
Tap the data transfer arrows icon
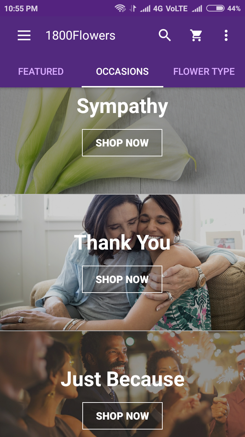click(x=133, y=9)
